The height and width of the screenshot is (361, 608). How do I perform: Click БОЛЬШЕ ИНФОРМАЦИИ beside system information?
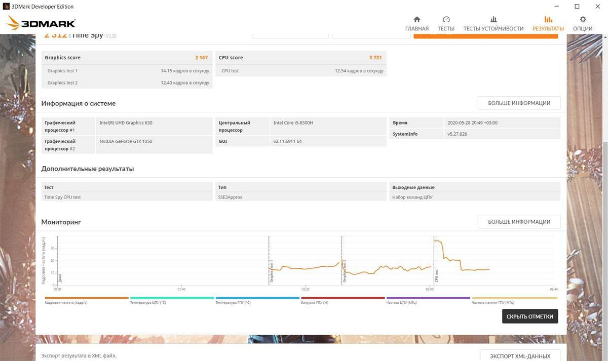point(519,103)
